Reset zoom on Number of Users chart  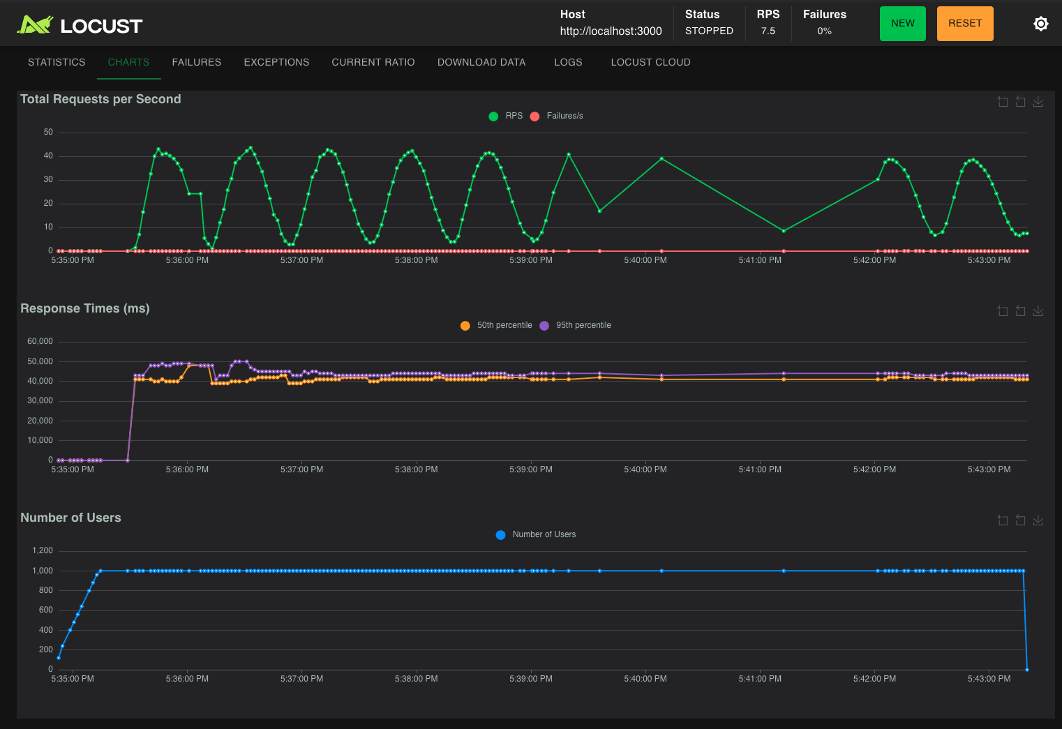point(1020,520)
